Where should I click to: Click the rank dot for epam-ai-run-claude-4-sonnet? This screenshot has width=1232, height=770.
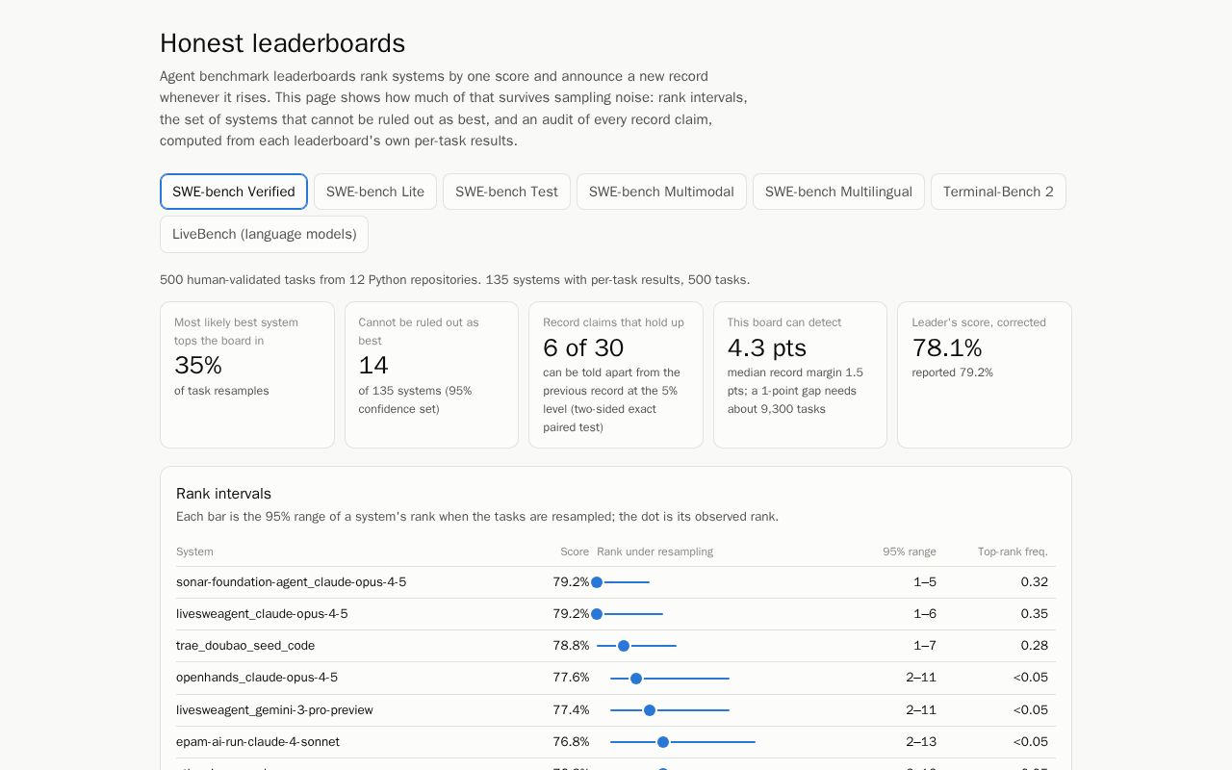pos(663,742)
